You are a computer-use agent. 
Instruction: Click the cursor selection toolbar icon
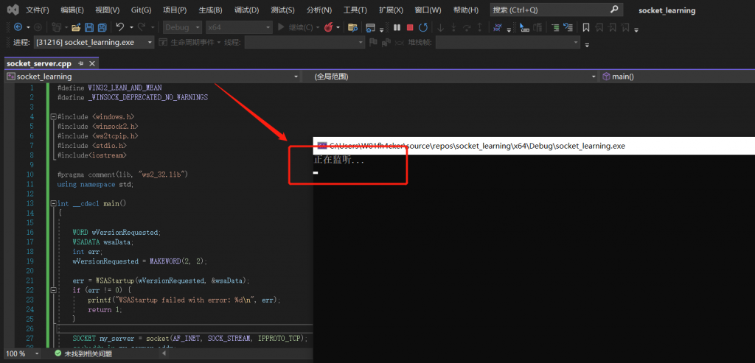(x=525, y=27)
